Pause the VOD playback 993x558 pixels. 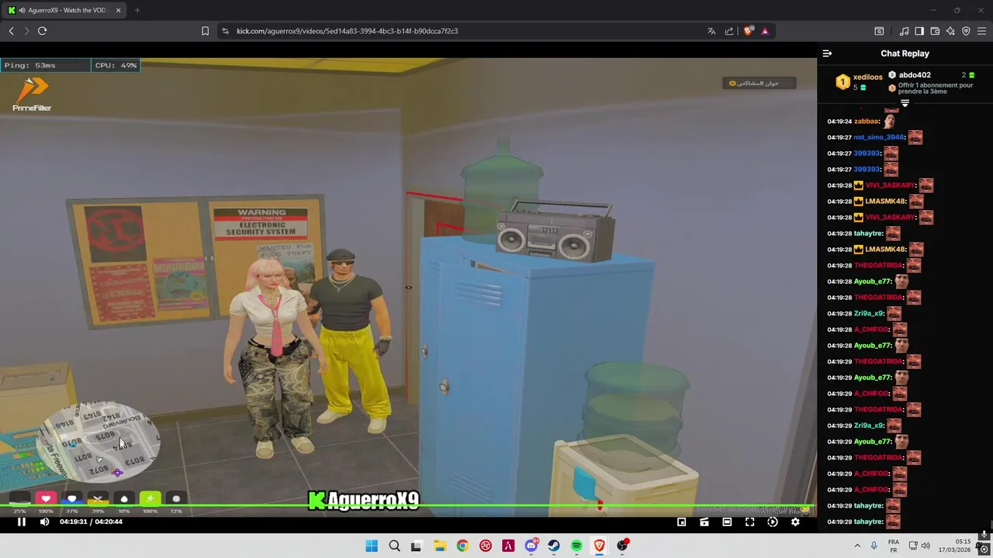click(x=22, y=522)
